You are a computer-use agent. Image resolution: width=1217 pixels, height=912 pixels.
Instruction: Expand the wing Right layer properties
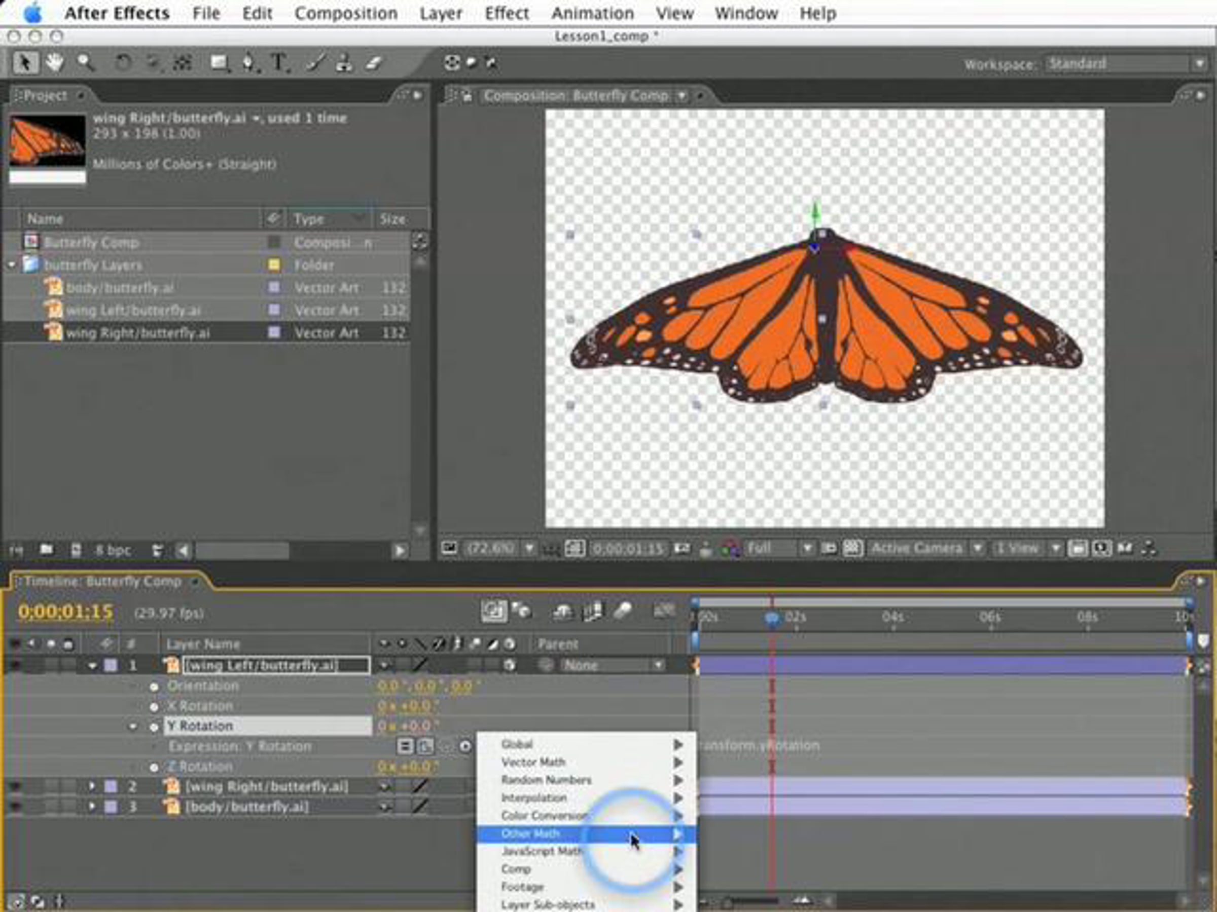(92, 787)
